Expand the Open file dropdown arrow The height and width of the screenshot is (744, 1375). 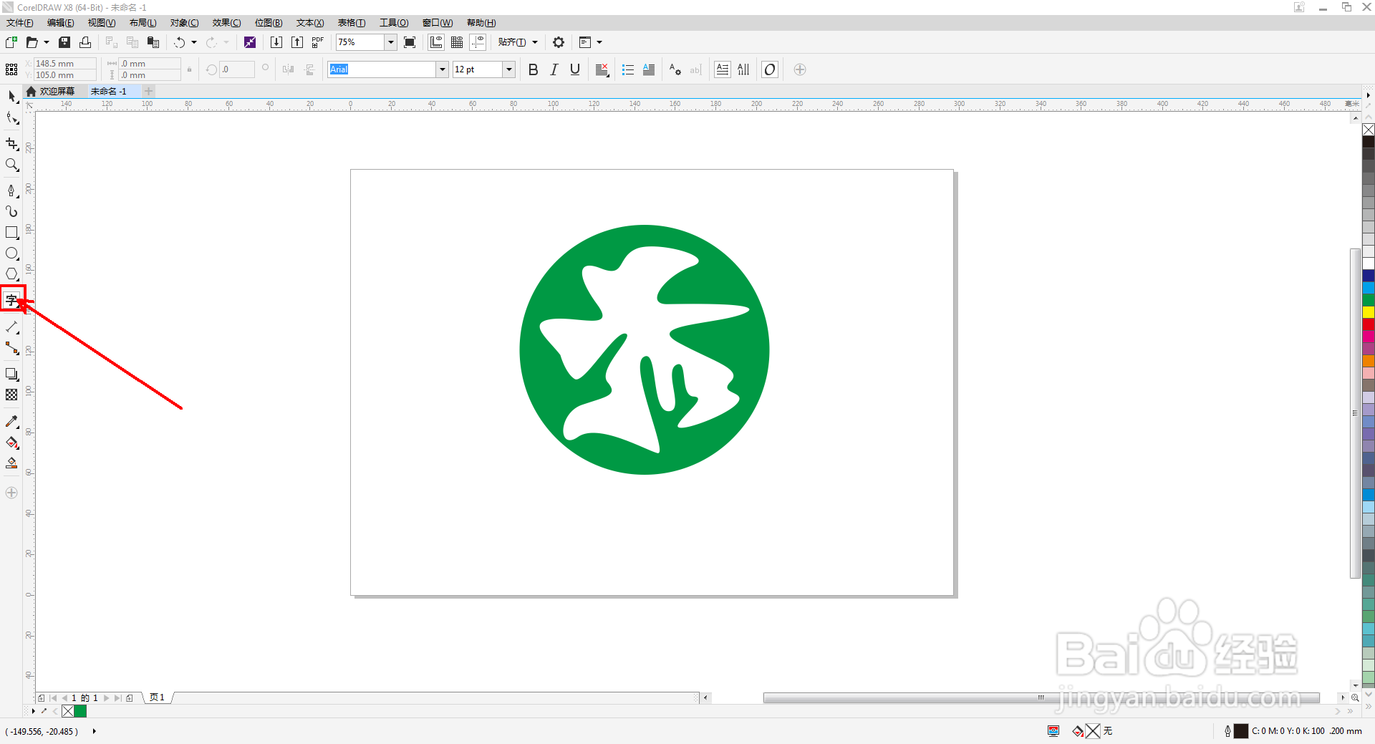point(47,42)
